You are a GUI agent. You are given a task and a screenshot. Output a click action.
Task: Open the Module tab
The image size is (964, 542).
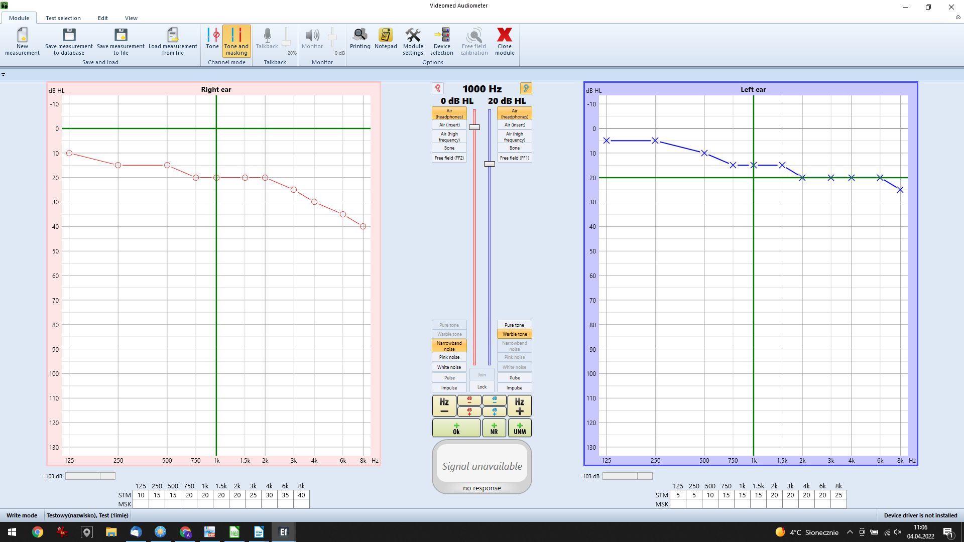pos(19,18)
